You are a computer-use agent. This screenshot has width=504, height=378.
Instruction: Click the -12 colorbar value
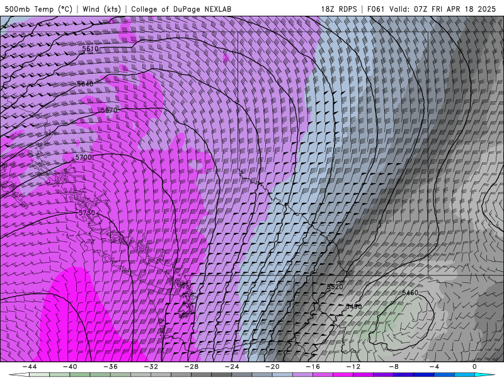pyautogui.click(x=353, y=367)
